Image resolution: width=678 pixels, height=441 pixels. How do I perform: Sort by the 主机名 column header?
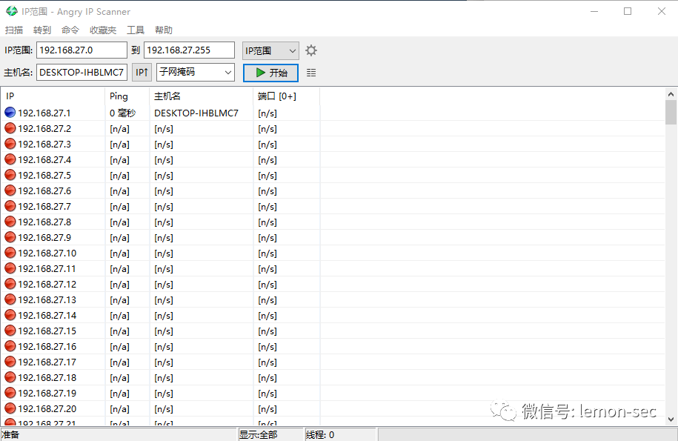coord(201,96)
